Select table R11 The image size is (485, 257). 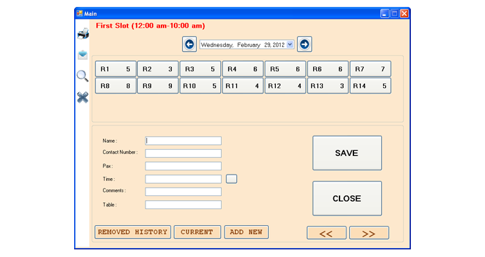pyautogui.click(x=242, y=86)
